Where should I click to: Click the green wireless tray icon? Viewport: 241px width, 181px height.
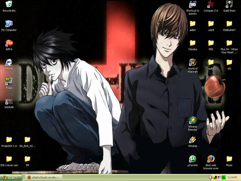pos(224,178)
